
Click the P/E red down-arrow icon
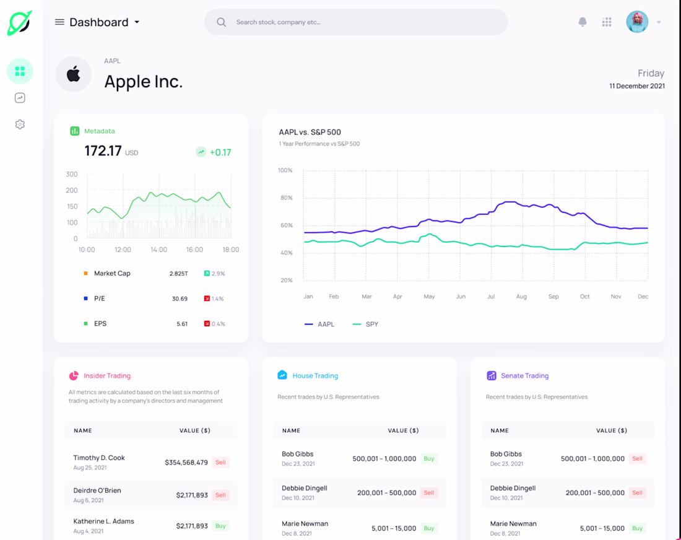coord(207,298)
